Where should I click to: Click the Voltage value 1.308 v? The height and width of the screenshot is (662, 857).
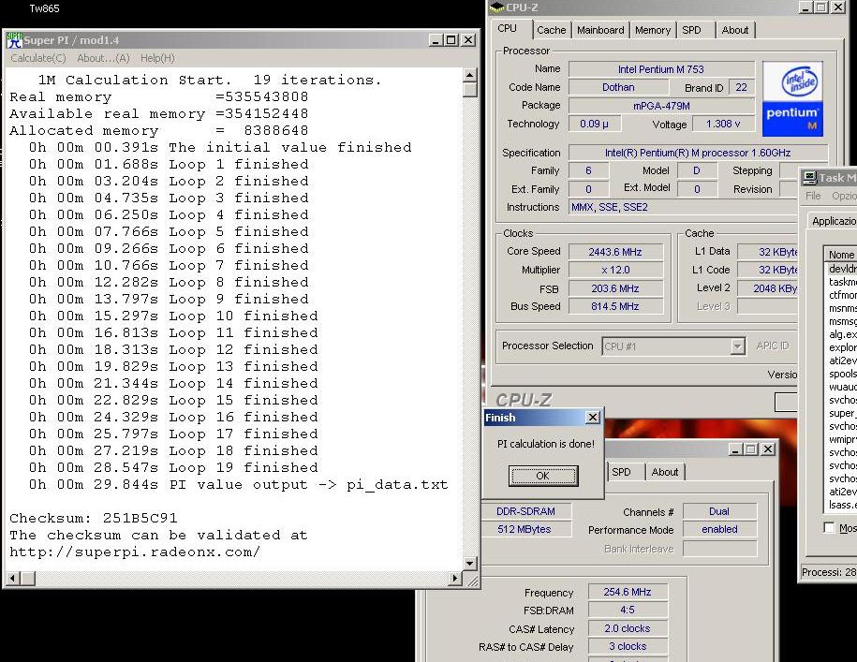tap(723, 124)
